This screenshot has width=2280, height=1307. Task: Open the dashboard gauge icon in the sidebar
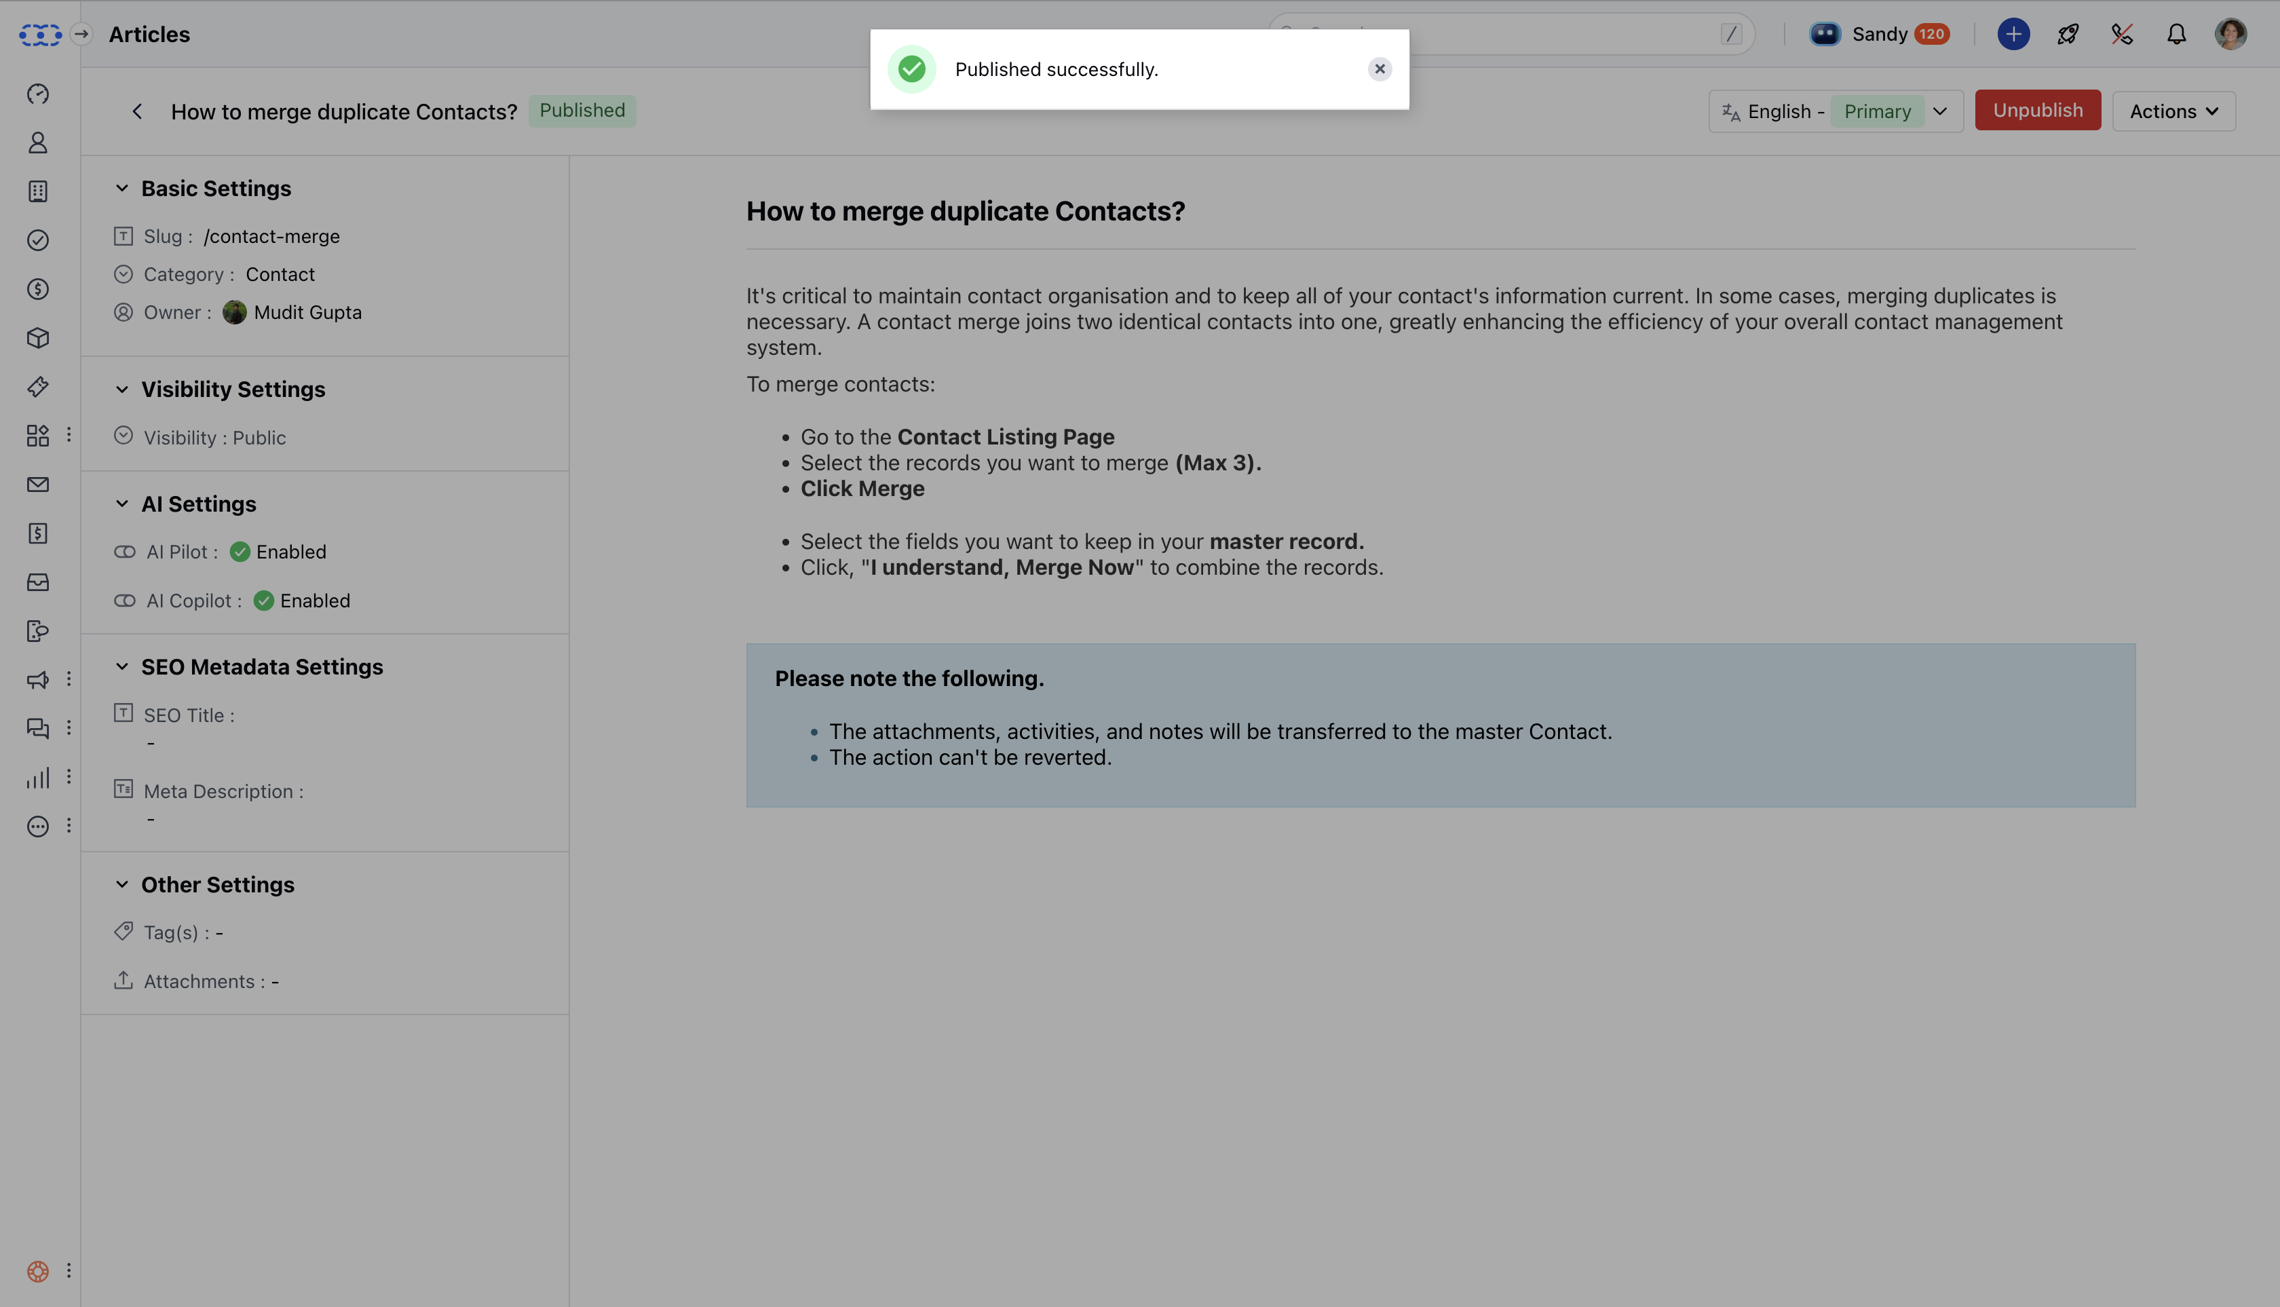click(x=38, y=94)
